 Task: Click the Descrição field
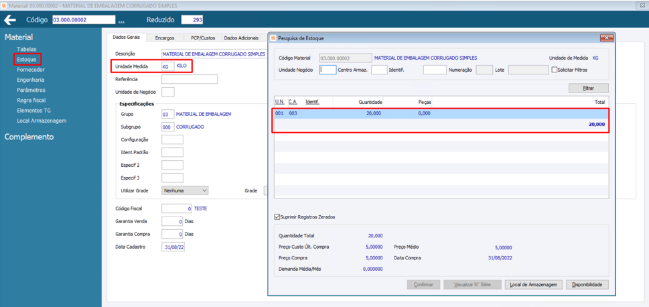214,54
